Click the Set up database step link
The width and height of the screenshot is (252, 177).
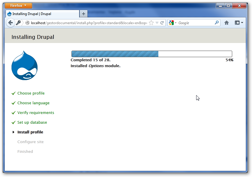pyautogui.click(x=32, y=122)
